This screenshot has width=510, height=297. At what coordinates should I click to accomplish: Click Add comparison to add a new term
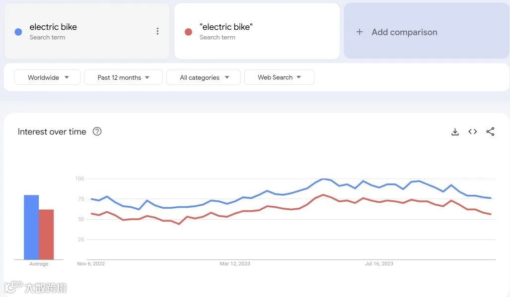404,31
